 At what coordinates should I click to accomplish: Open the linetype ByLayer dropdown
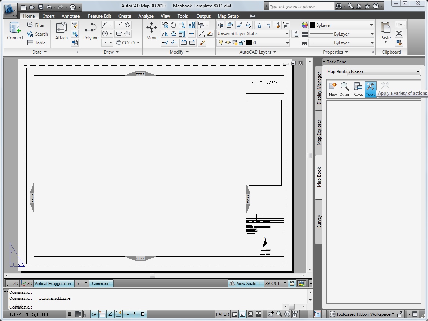point(341,43)
